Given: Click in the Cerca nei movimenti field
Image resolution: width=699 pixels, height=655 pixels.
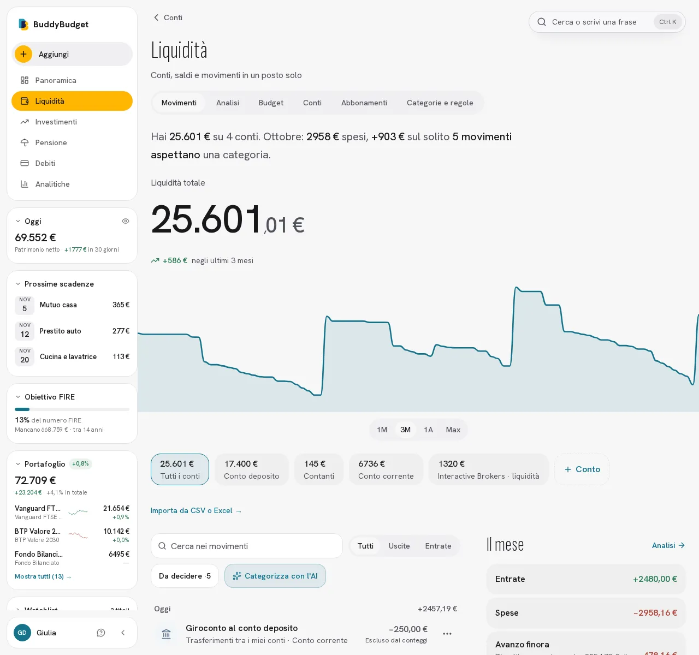Looking at the screenshot, I should pyautogui.click(x=247, y=546).
